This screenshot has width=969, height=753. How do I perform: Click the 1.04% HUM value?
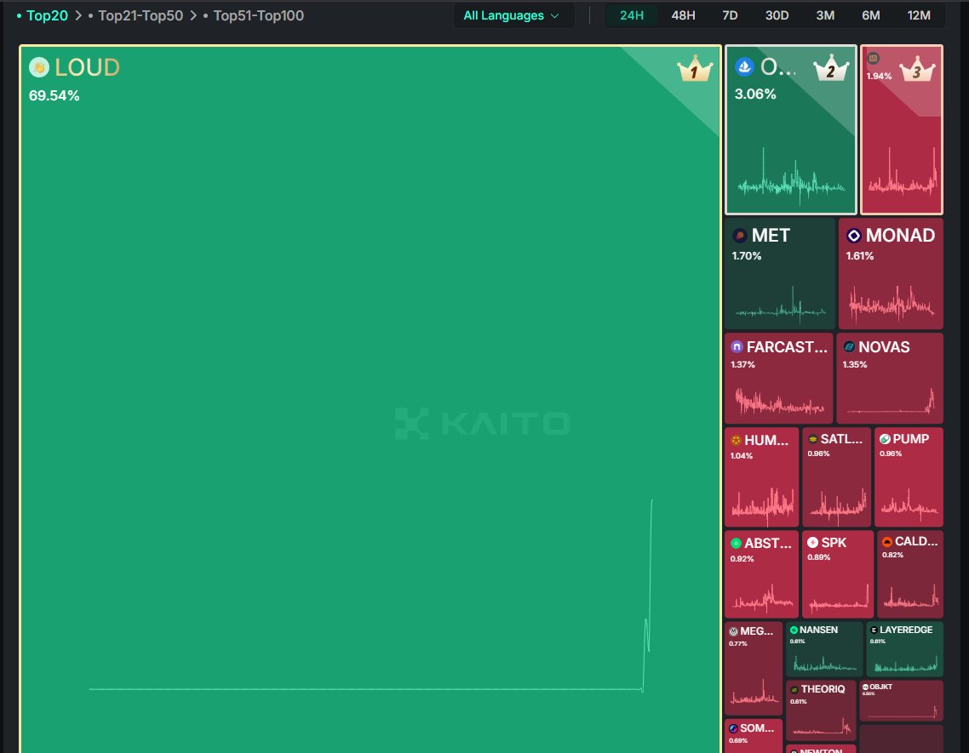coord(742,456)
